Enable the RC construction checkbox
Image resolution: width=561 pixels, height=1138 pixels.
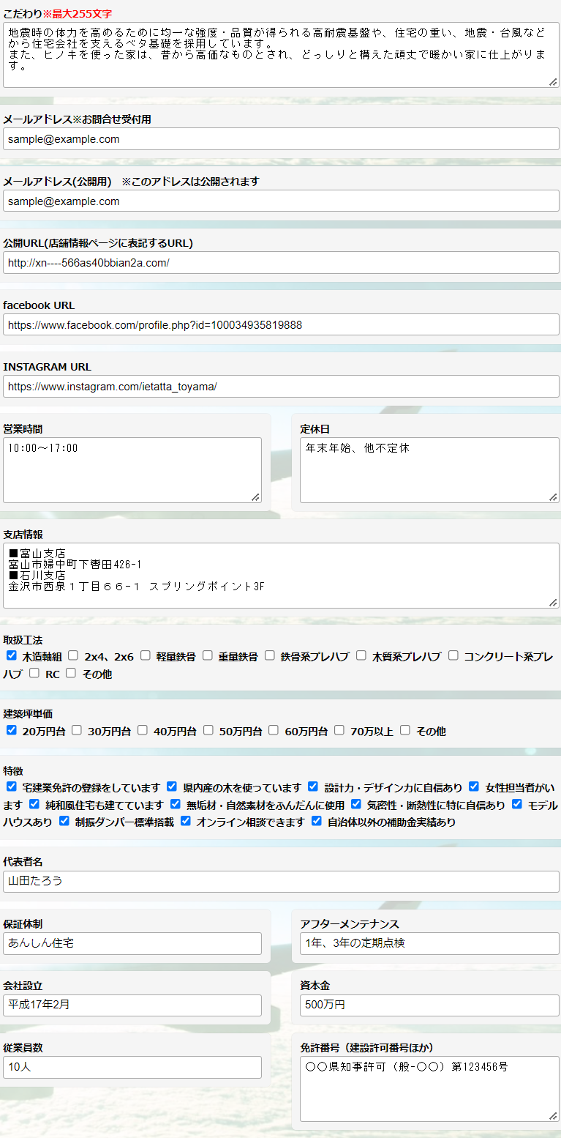coord(34,674)
